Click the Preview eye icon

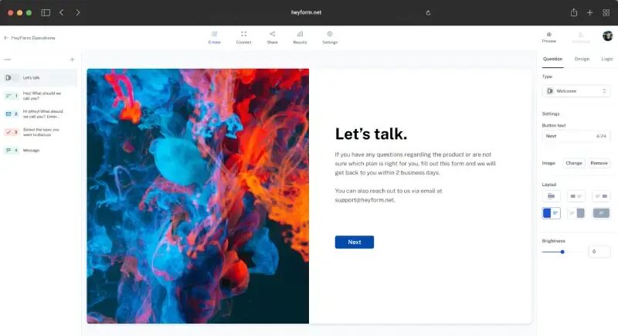(x=549, y=35)
